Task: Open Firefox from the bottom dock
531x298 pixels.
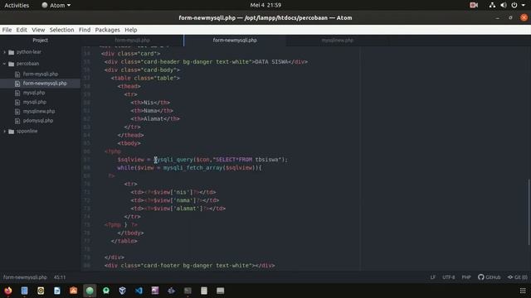Action: 8,291
